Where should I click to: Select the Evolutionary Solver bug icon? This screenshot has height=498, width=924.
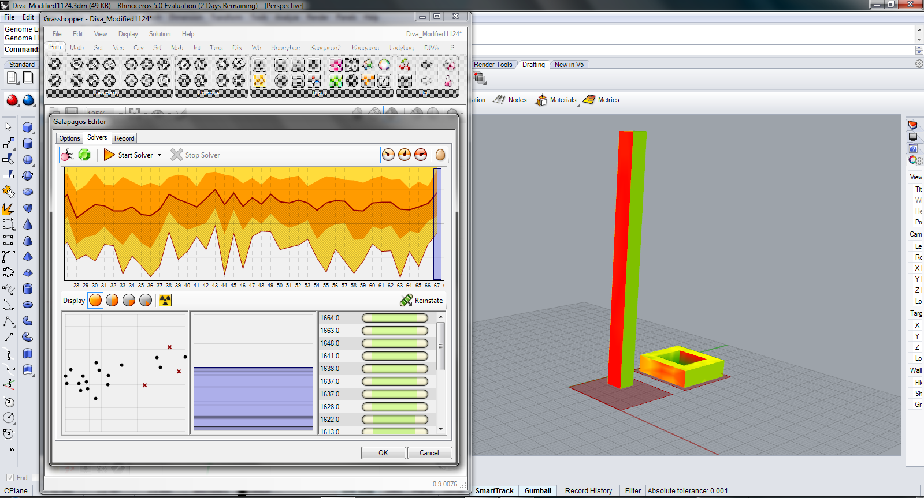pos(67,155)
